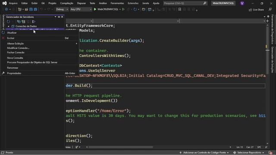Open the Debug configuration dropdown
The image size is (276, 155).
[x=62, y=9]
